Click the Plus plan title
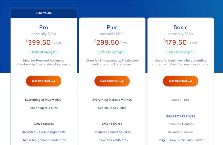This screenshot has height=145, width=223. [x=112, y=27]
